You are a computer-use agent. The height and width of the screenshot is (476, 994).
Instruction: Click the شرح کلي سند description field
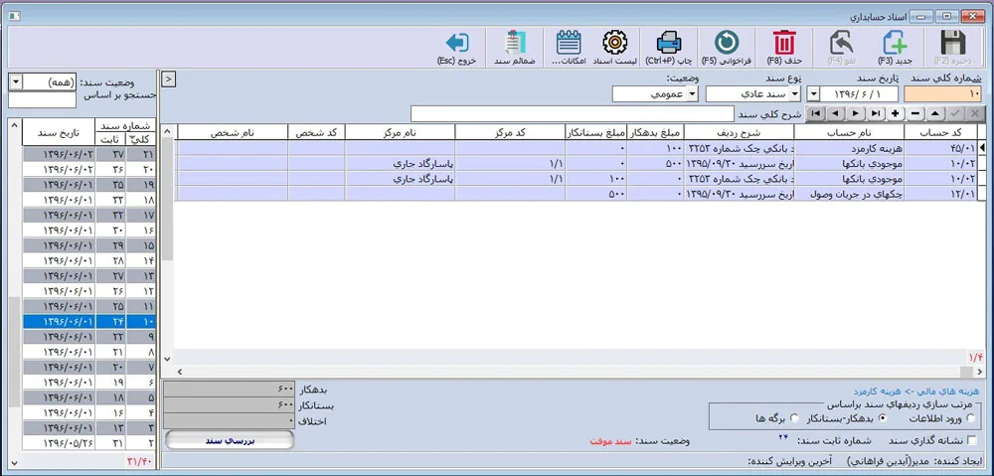tap(573, 114)
